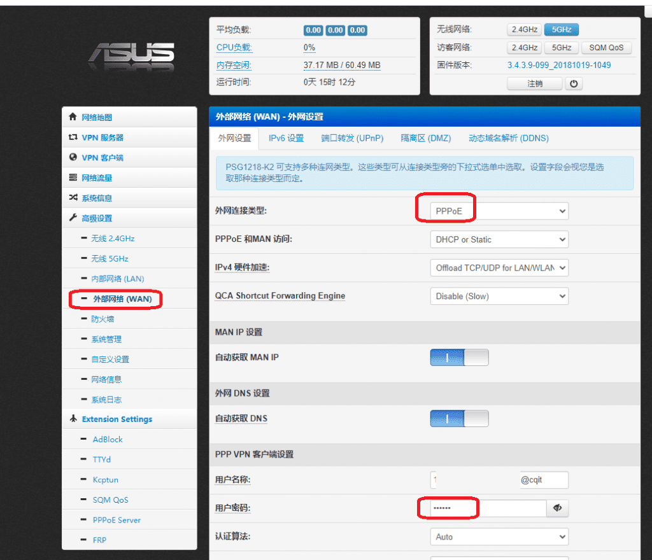
Task: Switch to the 动态域名解析 (DDNS) tab
Action: point(509,138)
